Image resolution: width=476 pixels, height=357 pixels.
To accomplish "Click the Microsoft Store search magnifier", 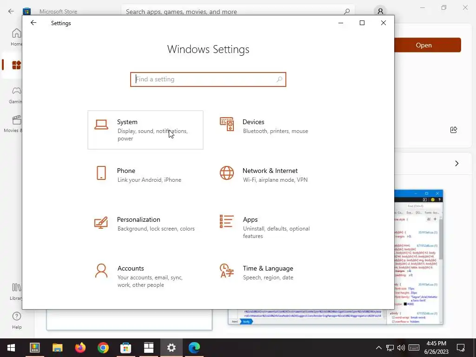I will [x=347, y=12].
